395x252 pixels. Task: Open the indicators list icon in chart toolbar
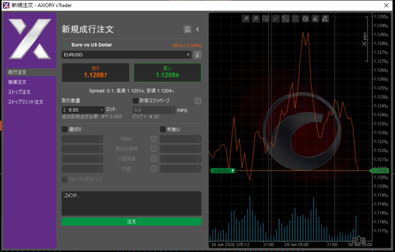point(296,18)
